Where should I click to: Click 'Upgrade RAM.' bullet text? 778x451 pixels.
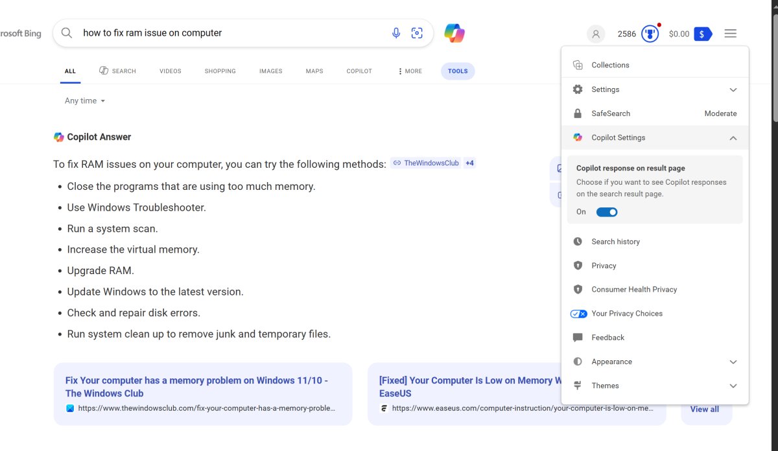click(x=100, y=271)
